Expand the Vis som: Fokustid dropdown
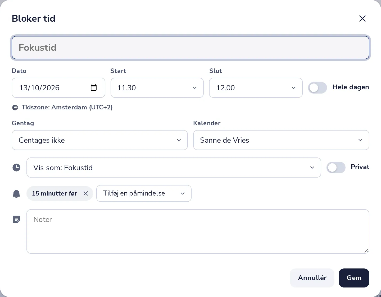381x297 pixels. (174, 168)
